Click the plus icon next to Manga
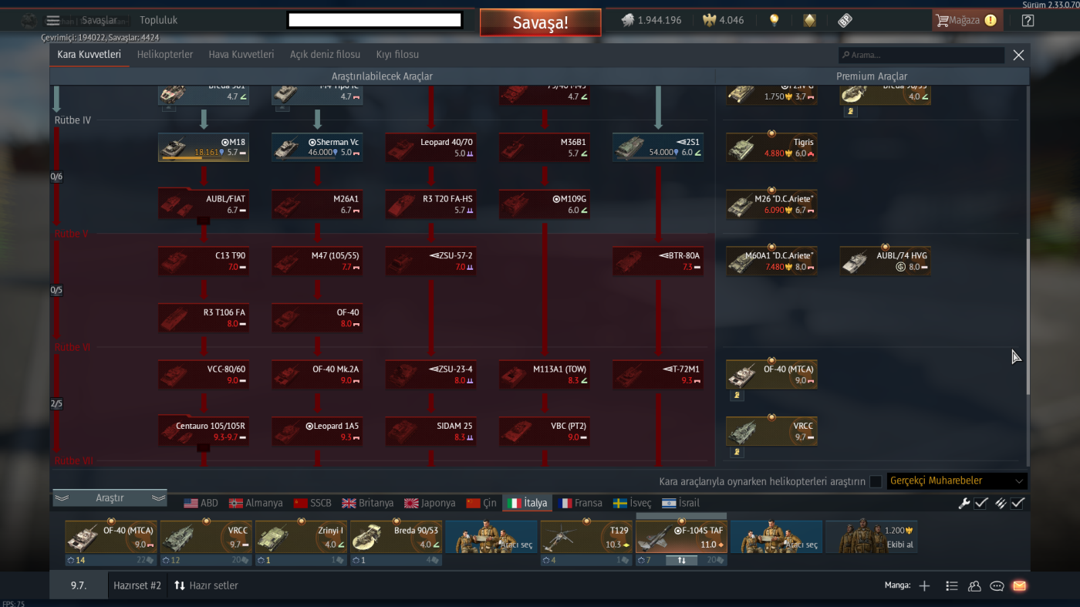The image size is (1080, 607). tap(924, 585)
